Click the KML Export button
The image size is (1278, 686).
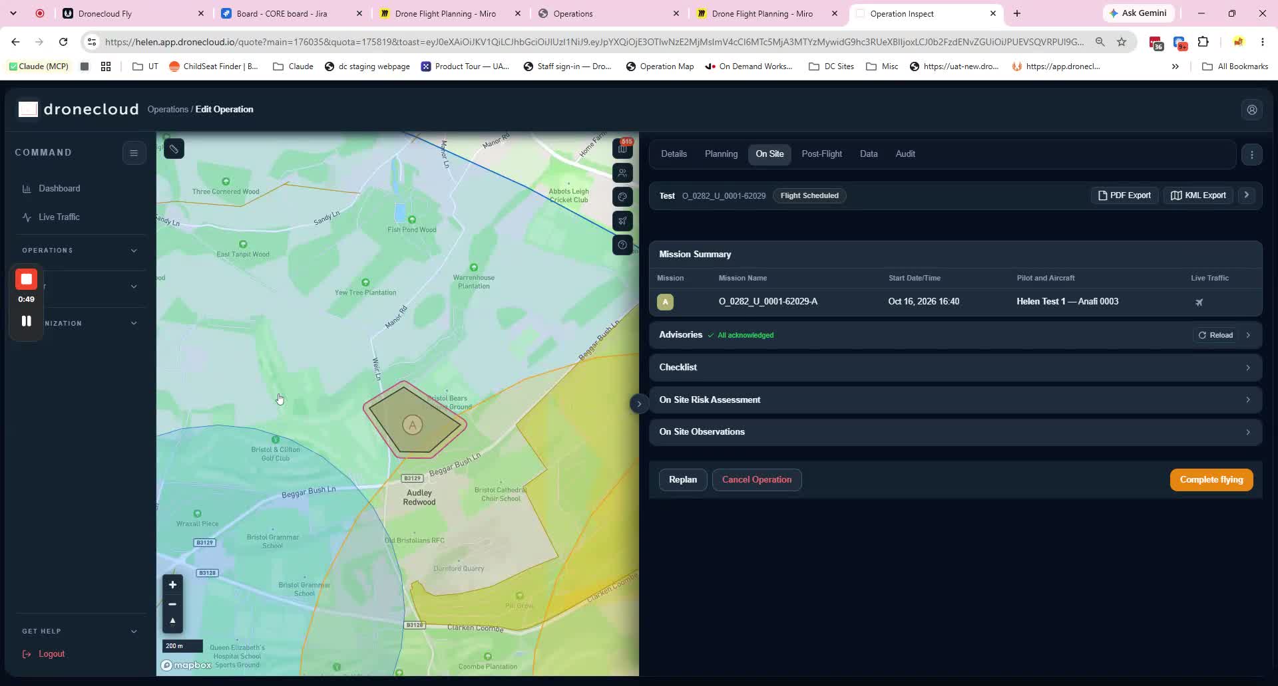[x=1198, y=195]
